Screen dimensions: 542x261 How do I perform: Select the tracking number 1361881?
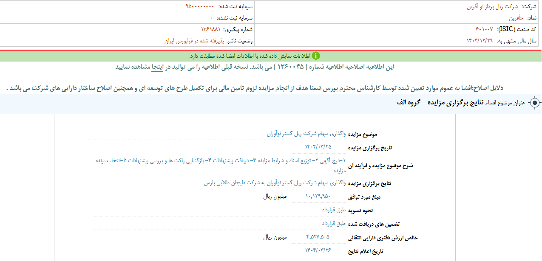(211, 29)
